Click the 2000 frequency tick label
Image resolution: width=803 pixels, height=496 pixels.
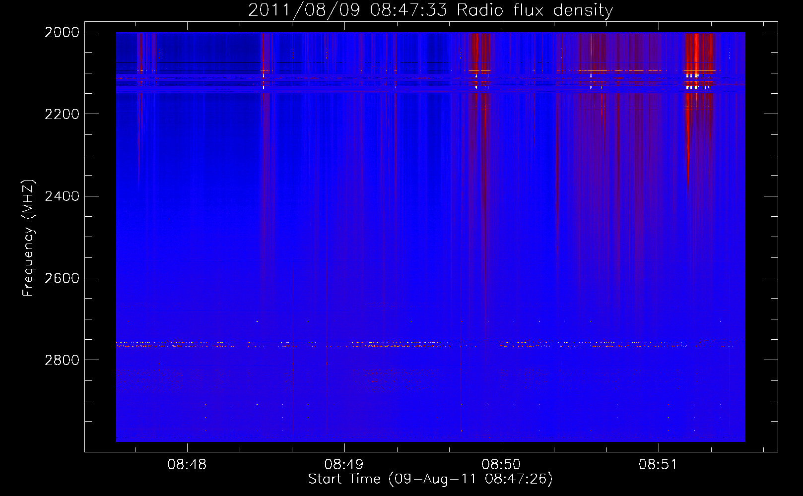(62, 32)
